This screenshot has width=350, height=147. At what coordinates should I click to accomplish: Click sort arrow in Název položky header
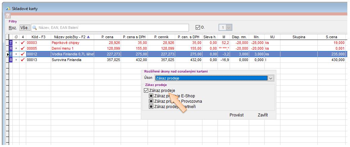click(88, 37)
